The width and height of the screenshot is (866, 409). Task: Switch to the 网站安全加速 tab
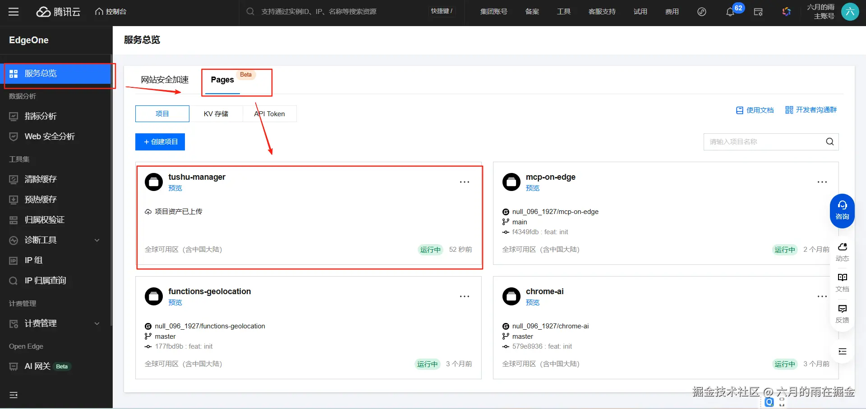tap(165, 80)
